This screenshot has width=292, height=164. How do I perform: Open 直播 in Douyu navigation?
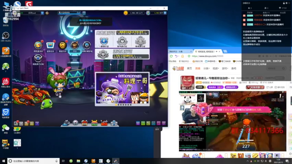point(197,69)
